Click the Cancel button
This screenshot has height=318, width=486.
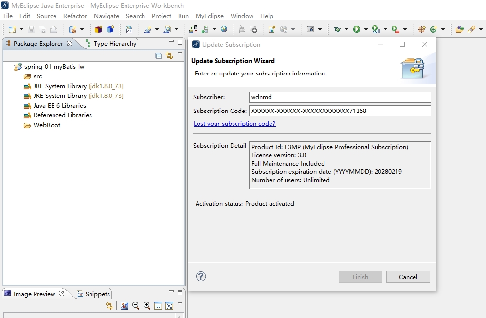click(x=408, y=277)
